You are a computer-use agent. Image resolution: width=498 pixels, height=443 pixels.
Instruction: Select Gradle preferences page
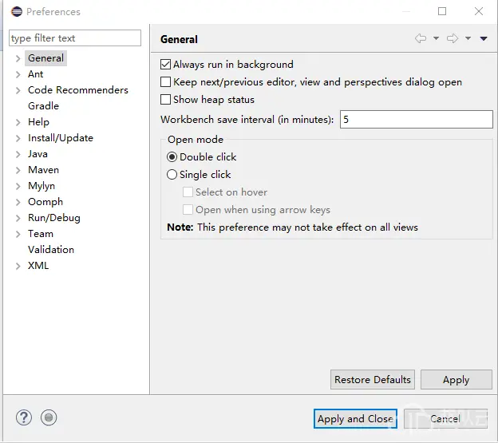(x=44, y=105)
